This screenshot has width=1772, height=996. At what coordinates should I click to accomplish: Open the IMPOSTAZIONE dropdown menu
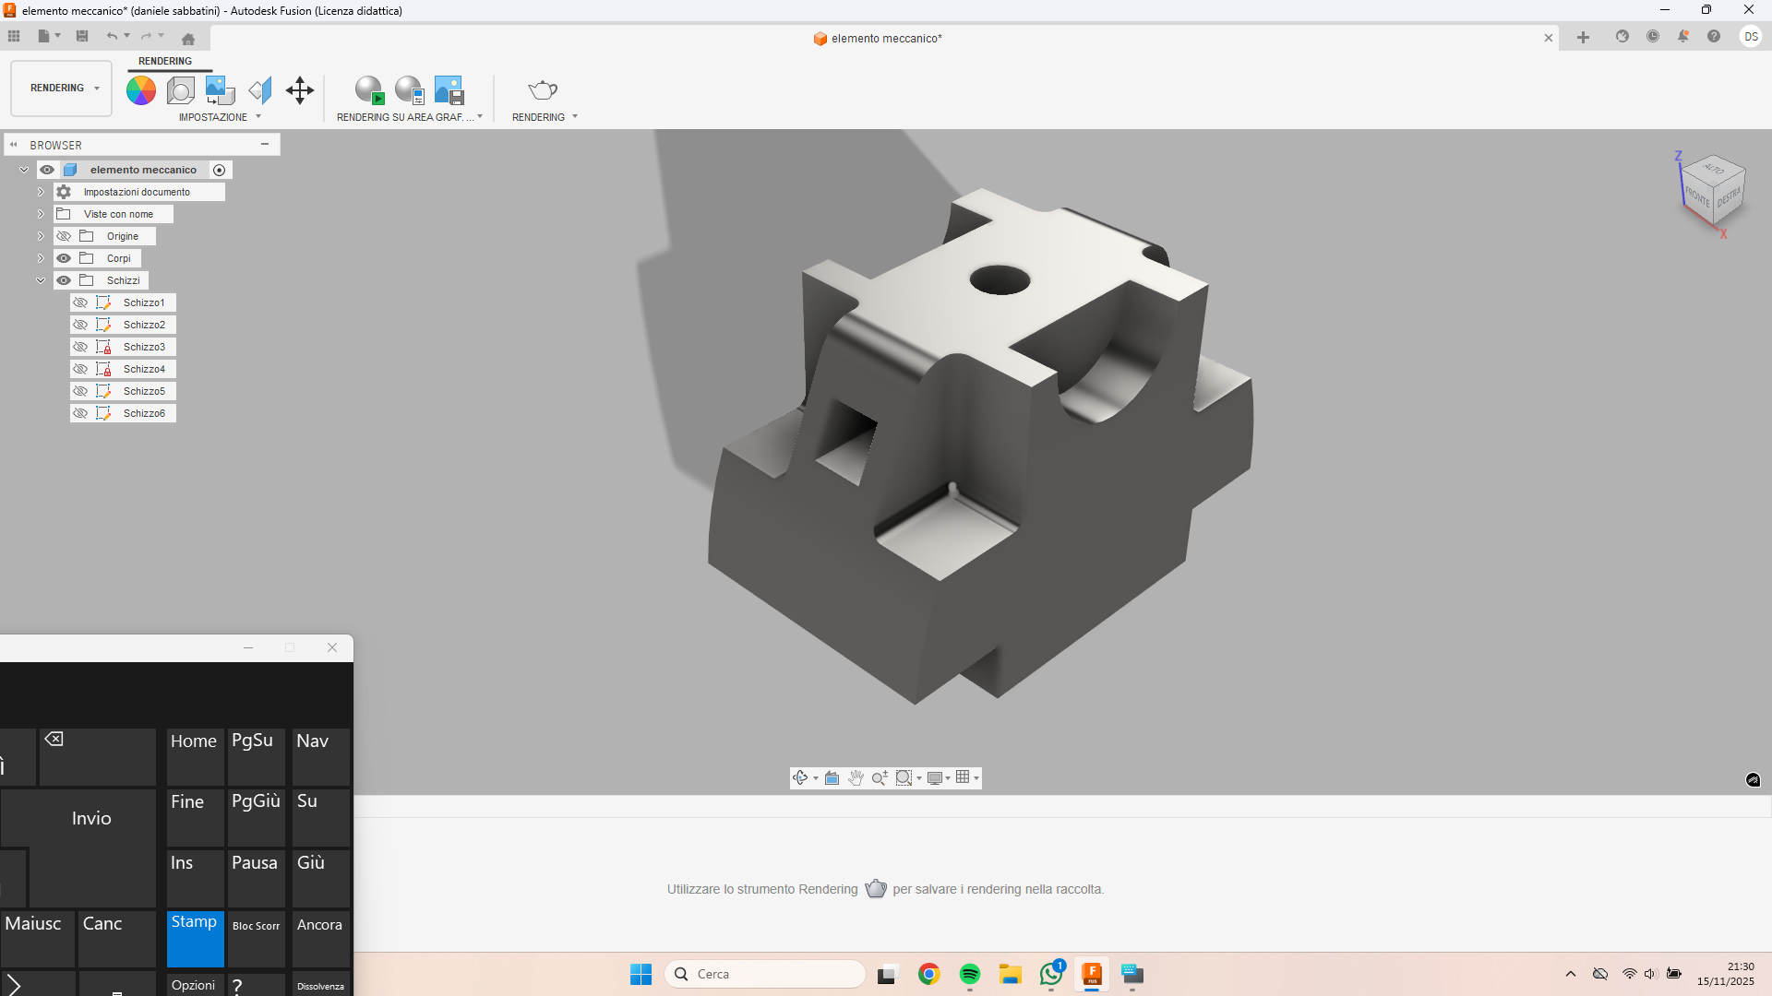258,117
